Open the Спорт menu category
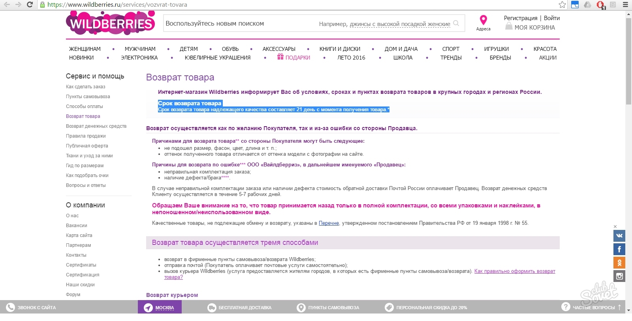 click(451, 49)
